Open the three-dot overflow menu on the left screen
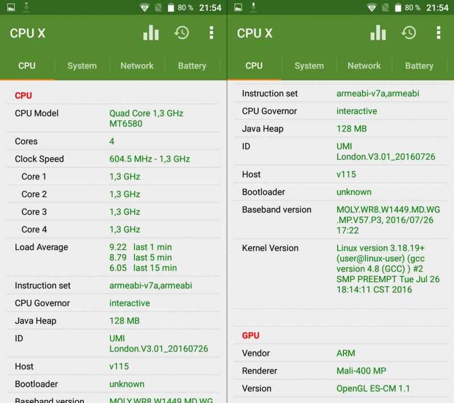454x403 pixels. [212, 33]
